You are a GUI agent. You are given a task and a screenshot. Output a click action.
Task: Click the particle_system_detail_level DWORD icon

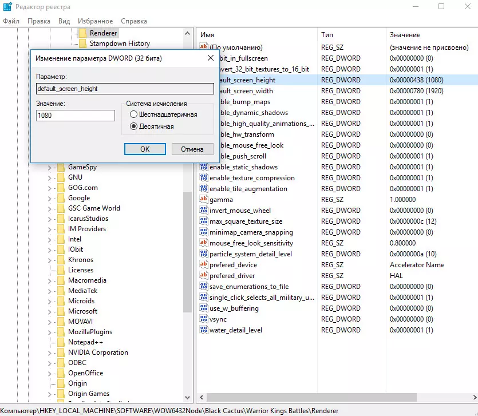click(204, 254)
